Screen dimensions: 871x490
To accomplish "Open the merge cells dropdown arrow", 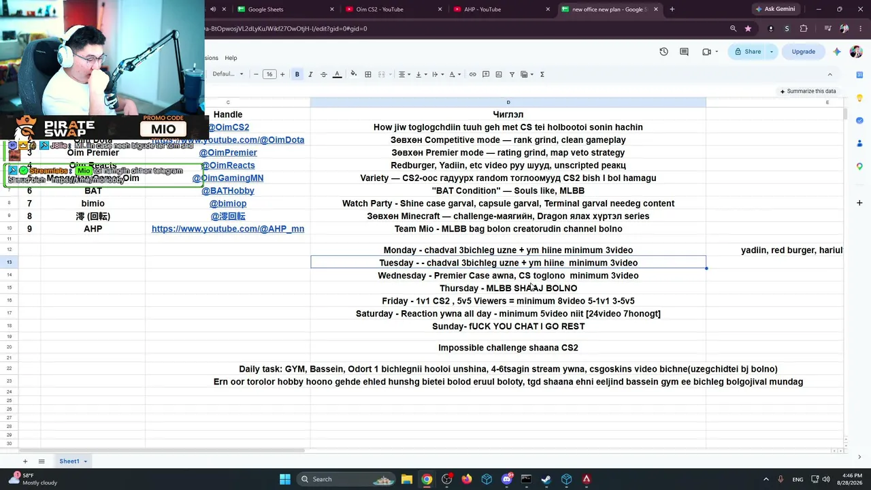I will click(x=390, y=74).
